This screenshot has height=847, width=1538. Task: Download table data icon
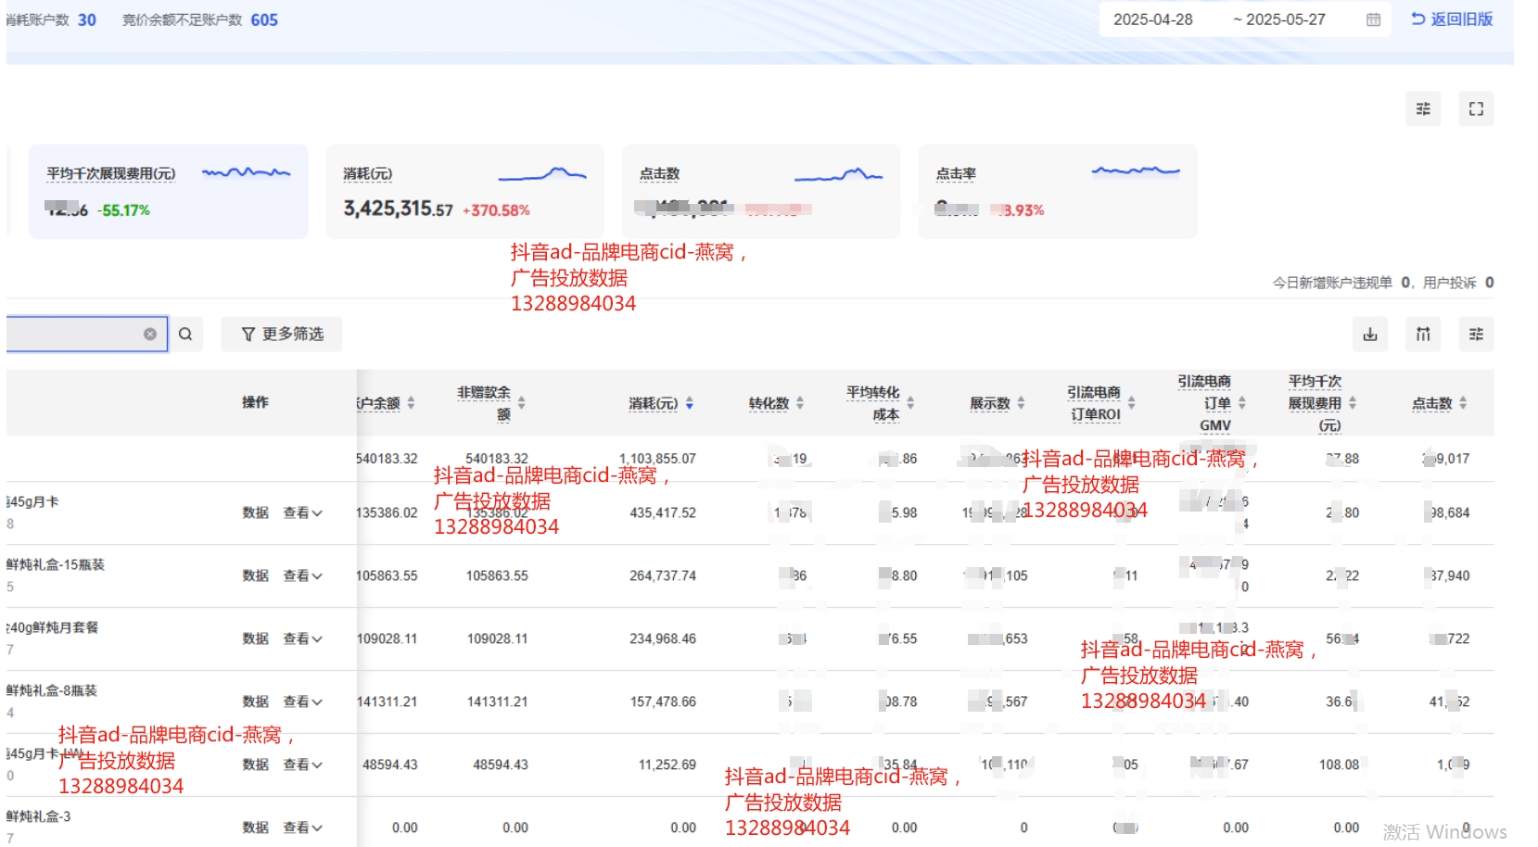[x=1370, y=334]
